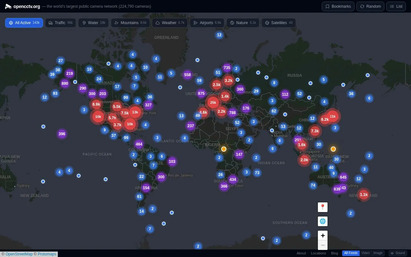This screenshot has width=411, height=257.
Task: Show Weather cameras only
Action: (x=170, y=23)
